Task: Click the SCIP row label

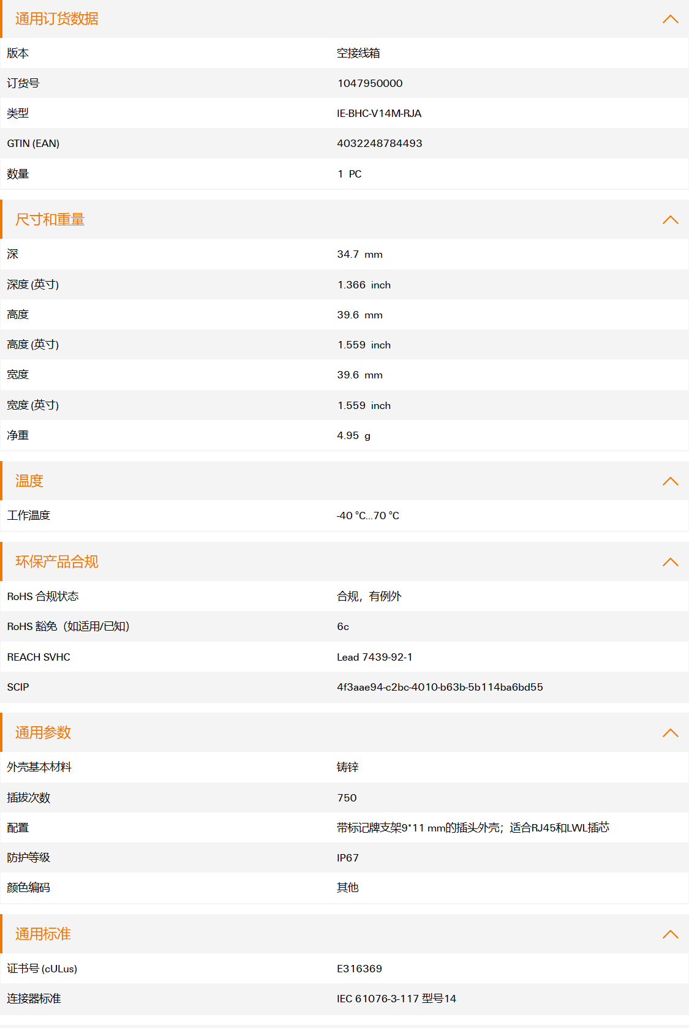Action: pos(18,687)
